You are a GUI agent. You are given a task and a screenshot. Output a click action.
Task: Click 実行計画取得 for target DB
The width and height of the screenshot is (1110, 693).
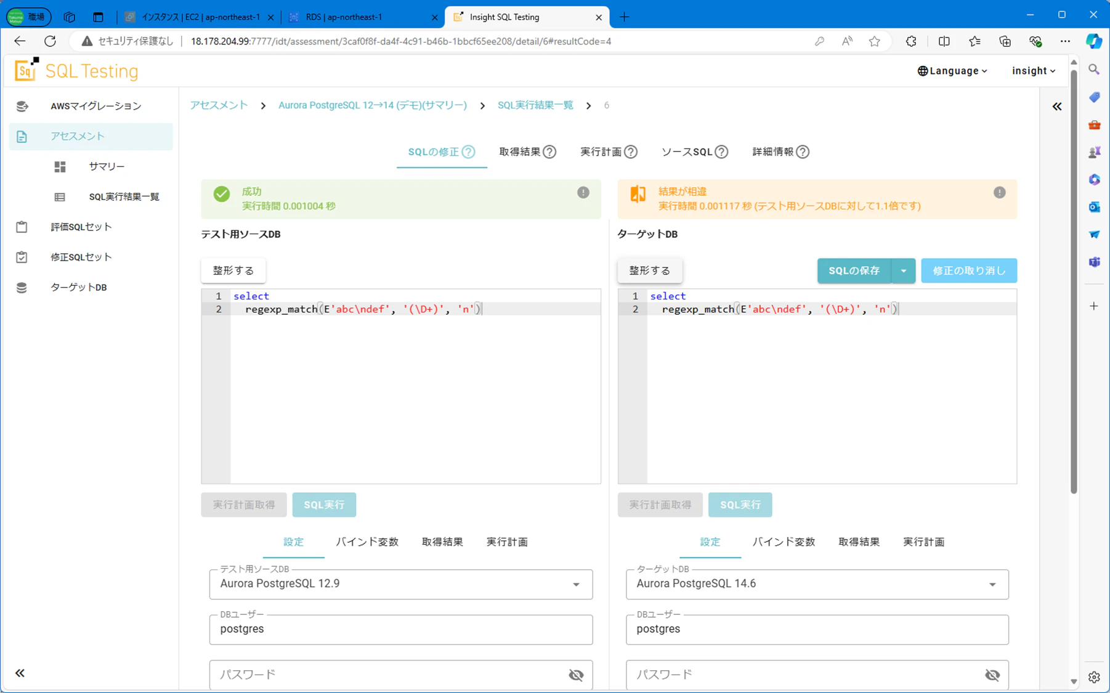[660, 505]
